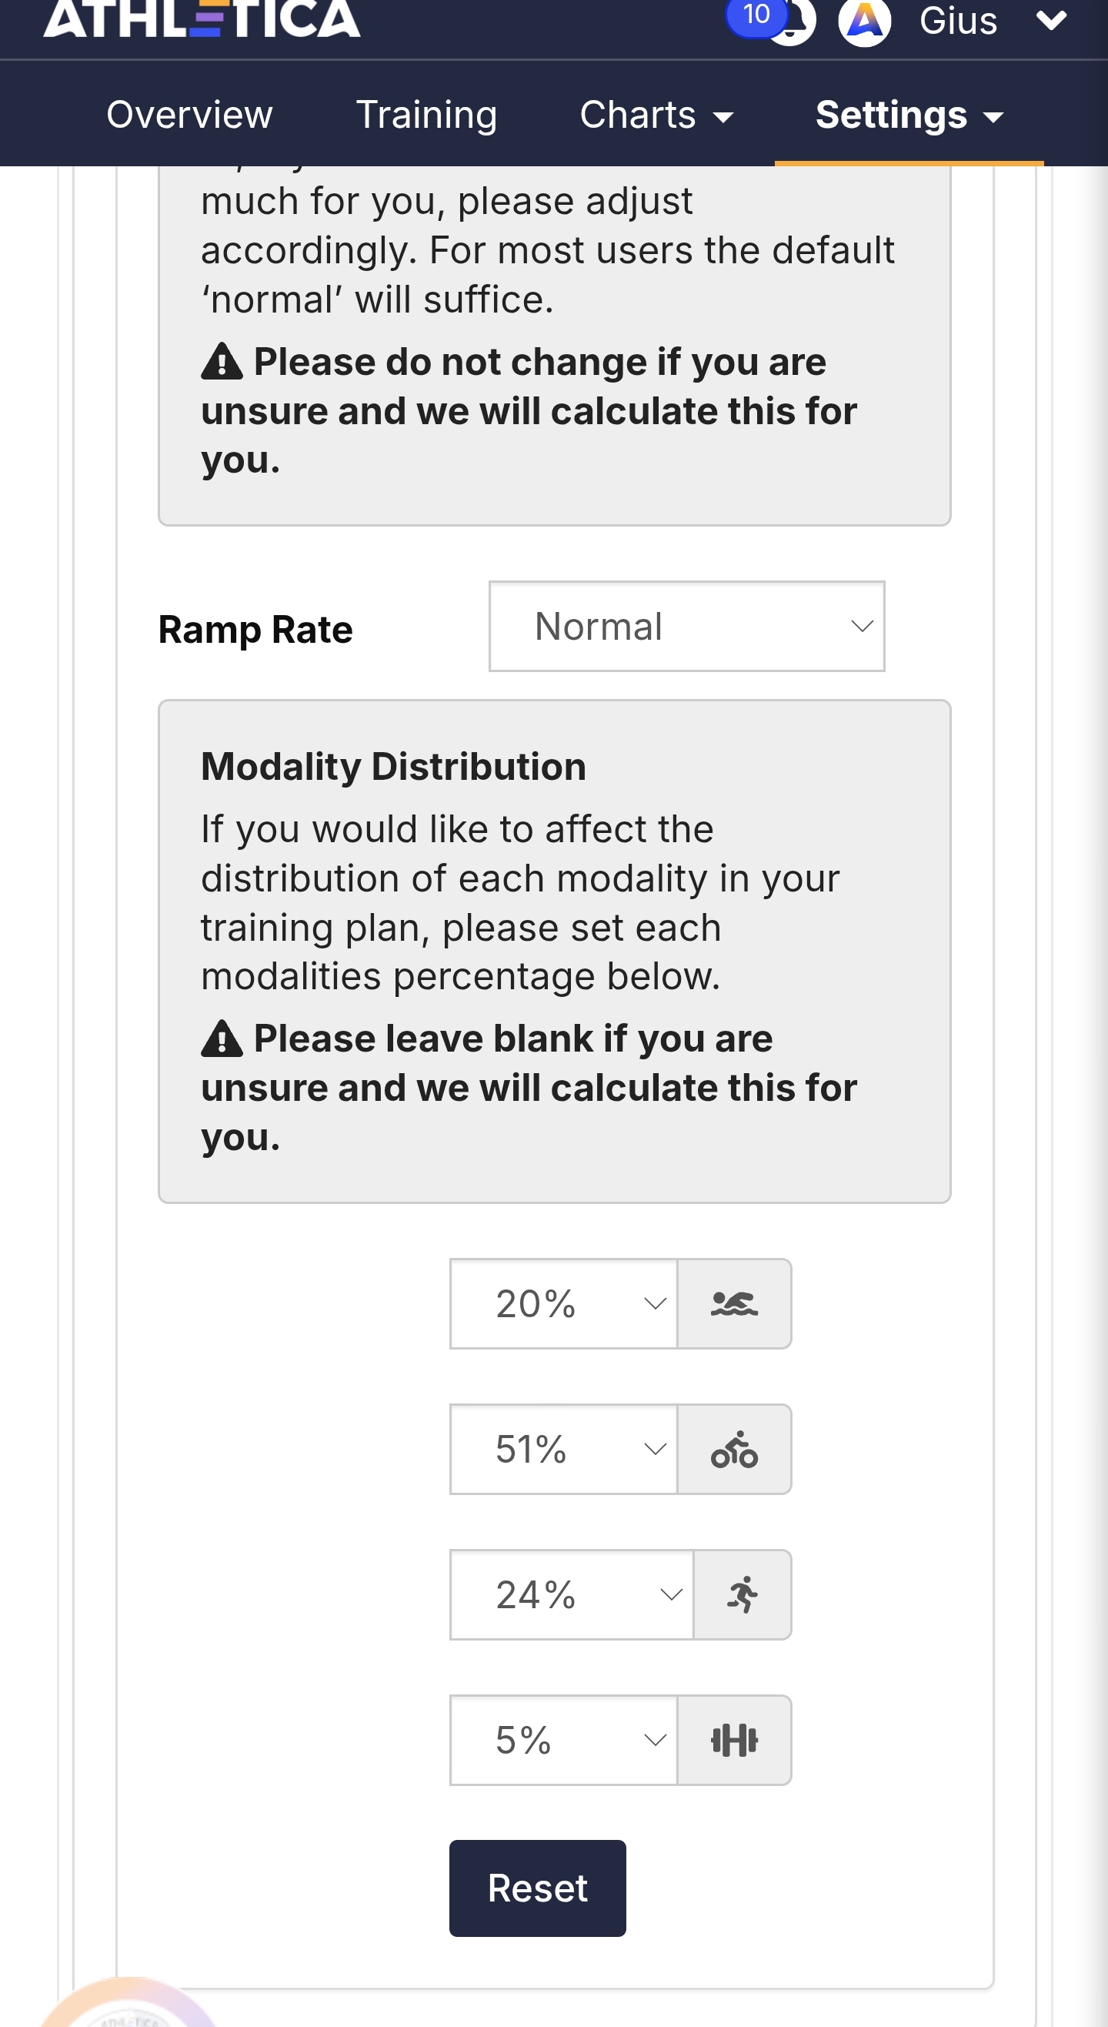The height and width of the screenshot is (2027, 1108).
Task: Open the Settings menu
Action: [909, 115]
